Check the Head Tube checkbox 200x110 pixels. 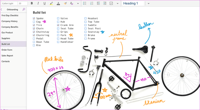[58, 38]
